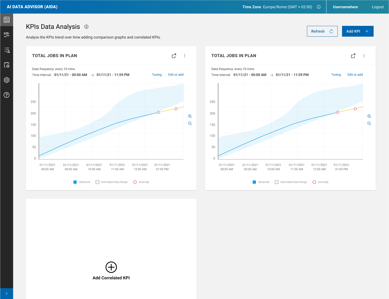Image resolution: width=389 pixels, height=299 pixels.
Task: Toggle Estimated Data Range legend in right chart
Action: pos(291,182)
